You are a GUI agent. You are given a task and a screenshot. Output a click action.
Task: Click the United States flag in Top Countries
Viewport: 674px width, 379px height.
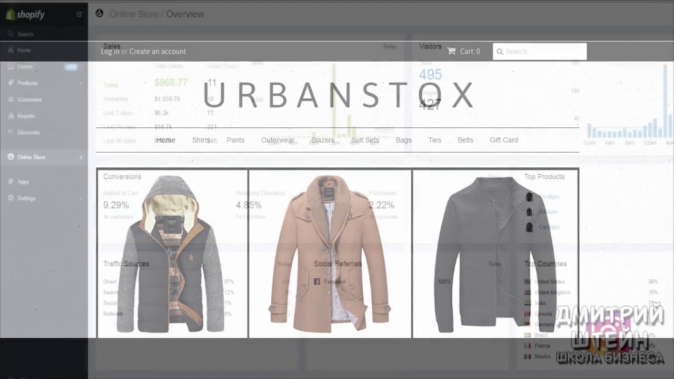[x=528, y=282]
